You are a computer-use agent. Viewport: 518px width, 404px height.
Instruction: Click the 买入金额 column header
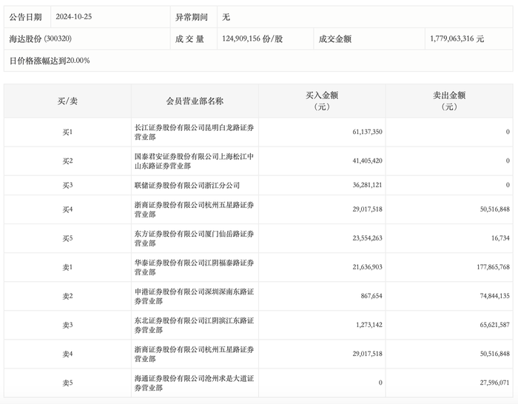pyautogui.click(x=322, y=101)
